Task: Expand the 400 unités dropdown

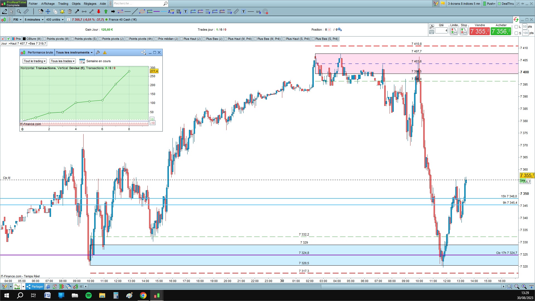Action: pyautogui.click(x=55, y=20)
